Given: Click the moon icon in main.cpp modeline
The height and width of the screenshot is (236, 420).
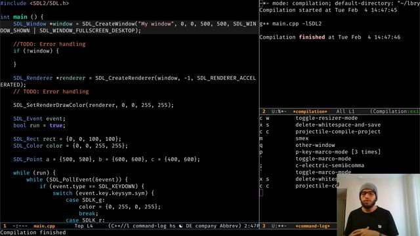Looking at the screenshot, I should coord(181,226).
